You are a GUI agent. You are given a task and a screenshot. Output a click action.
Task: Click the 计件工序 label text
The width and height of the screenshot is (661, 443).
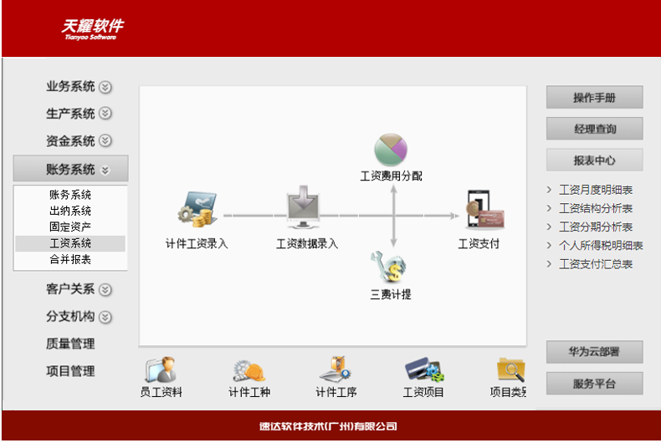pyautogui.click(x=336, y=393)
